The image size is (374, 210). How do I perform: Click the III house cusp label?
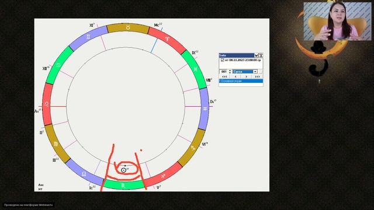pyautogui.click(x=56, y=160)
